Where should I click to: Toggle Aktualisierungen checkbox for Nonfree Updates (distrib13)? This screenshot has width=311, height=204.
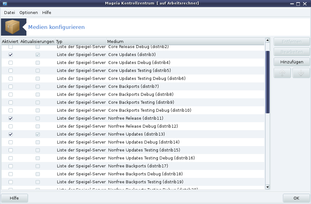[x=38, y=134]
